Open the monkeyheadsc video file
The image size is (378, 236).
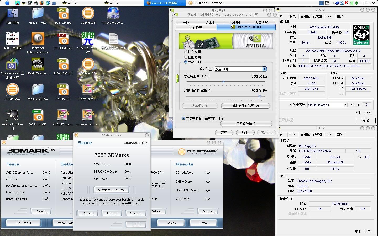(88, 117)
